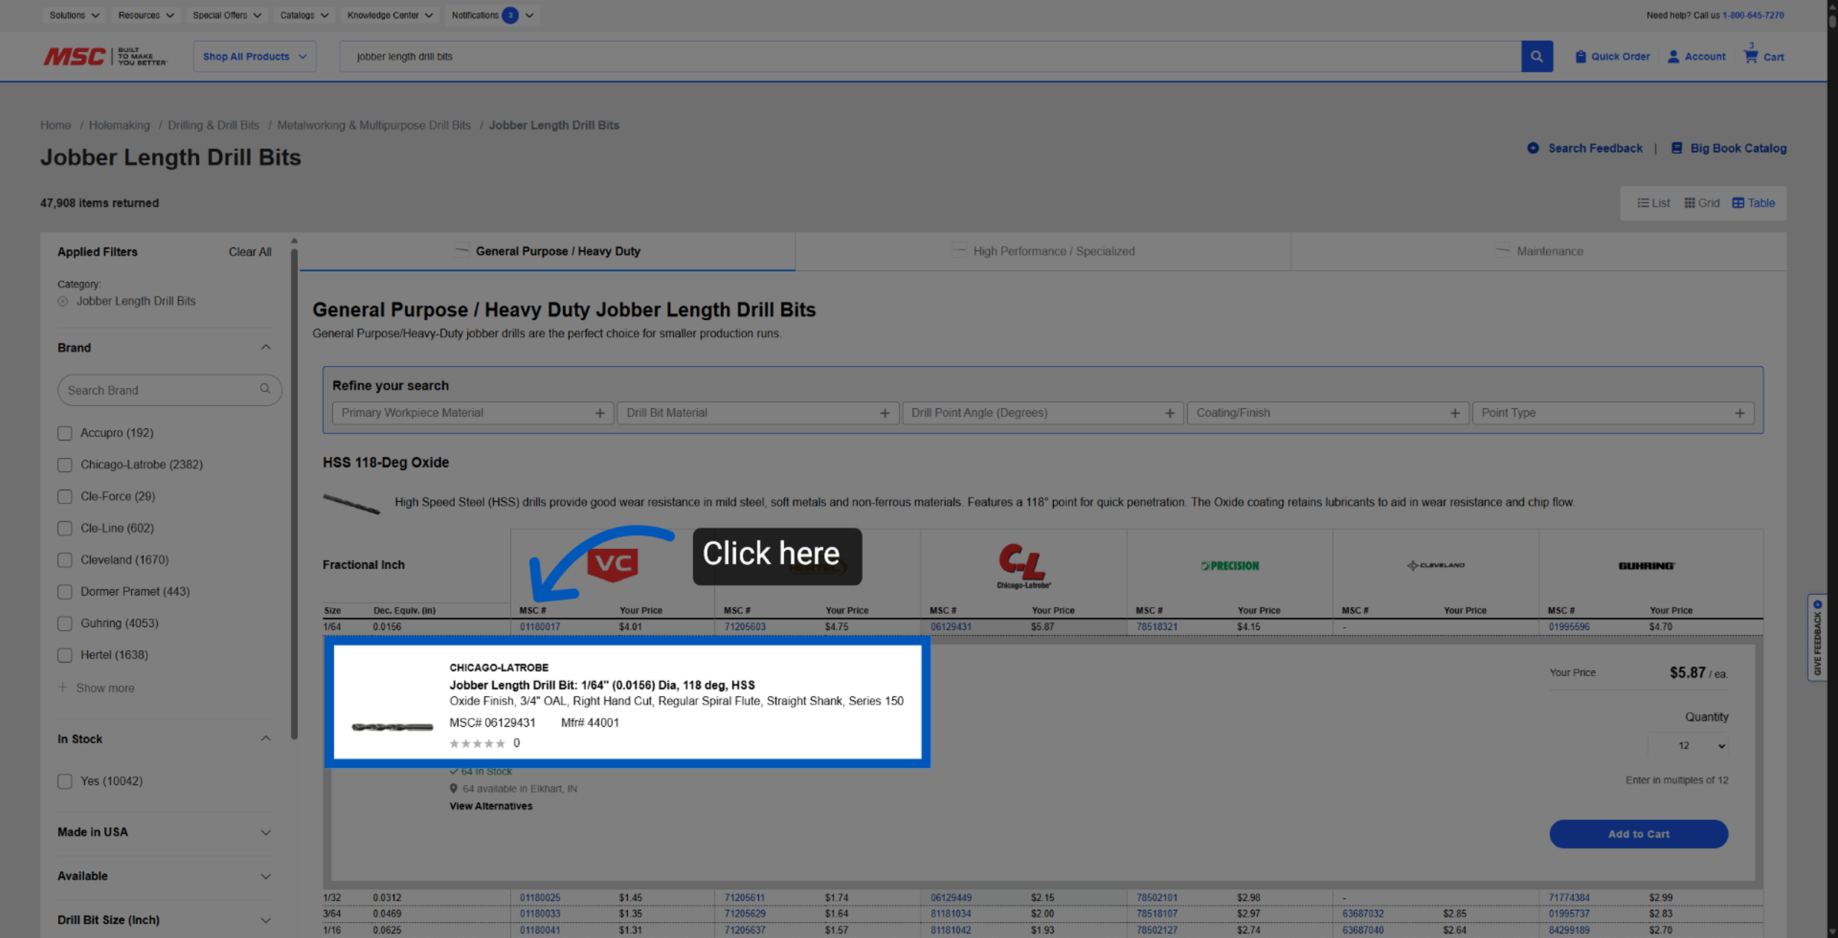1838x938 pixels.
Task: Open the Solutions menu
Action: 74,15
